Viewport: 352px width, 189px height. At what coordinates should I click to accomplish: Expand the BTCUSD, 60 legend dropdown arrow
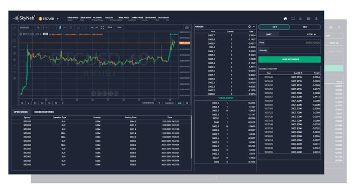(41, 34)
